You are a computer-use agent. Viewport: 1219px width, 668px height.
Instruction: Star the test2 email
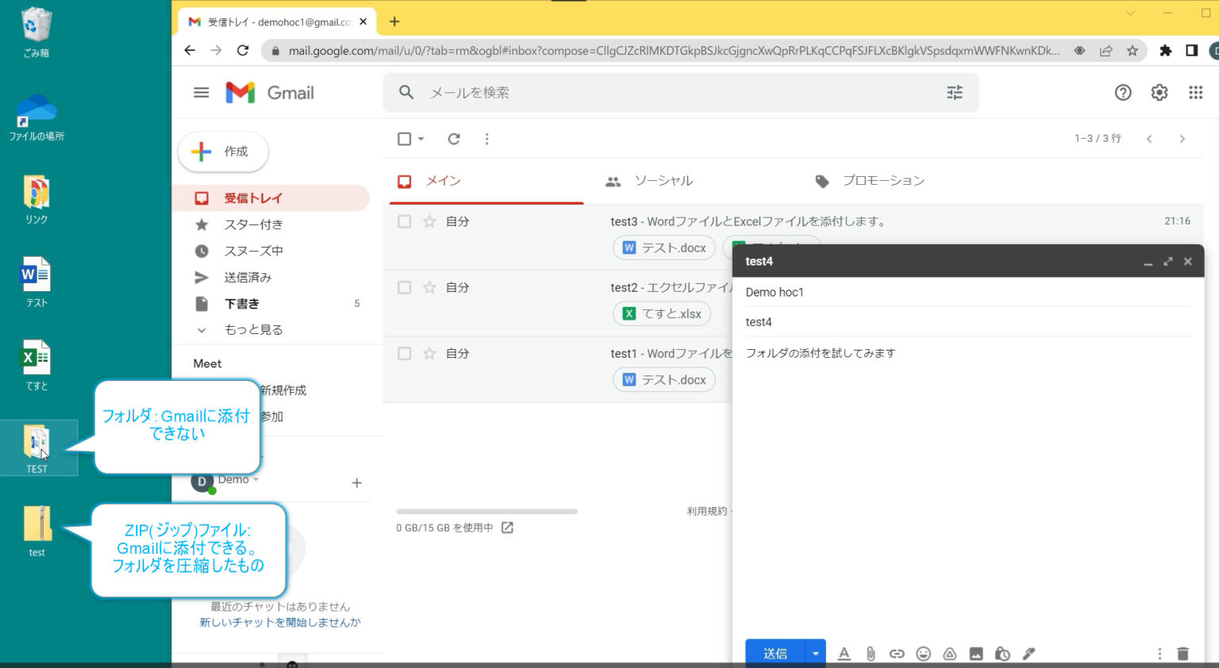[429, 287]
